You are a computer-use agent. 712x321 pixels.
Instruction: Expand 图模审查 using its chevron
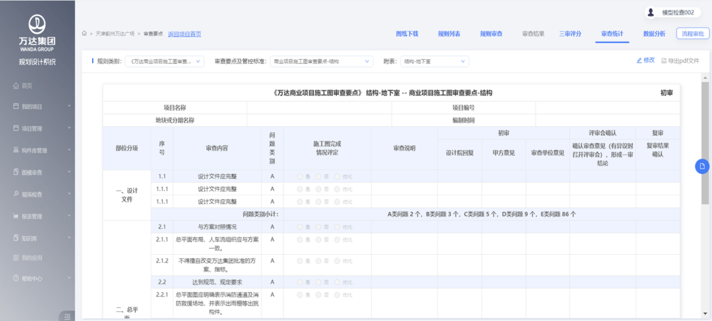[x=69, y=172]
